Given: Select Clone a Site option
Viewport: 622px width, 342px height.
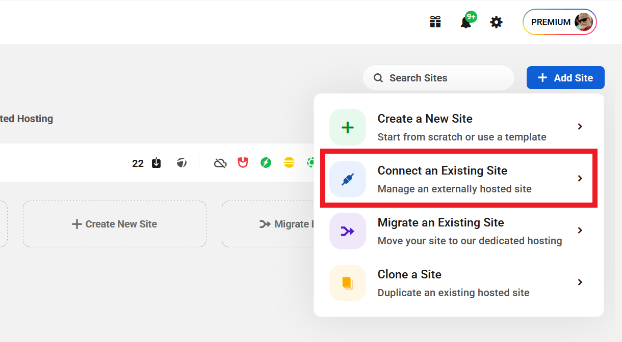Looking at the screenshot, I should [x=459, y=283].
